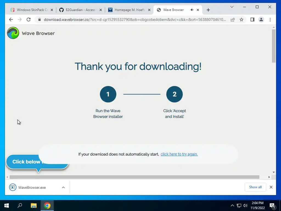Click the scroll left arrow
281x211 pixels.
pyautogui.click(x=7, y=177)
